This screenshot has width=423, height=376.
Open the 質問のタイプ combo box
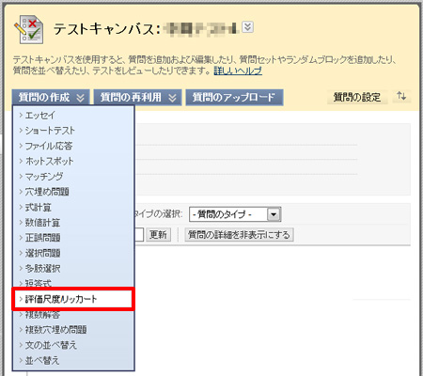click(235, 214)
